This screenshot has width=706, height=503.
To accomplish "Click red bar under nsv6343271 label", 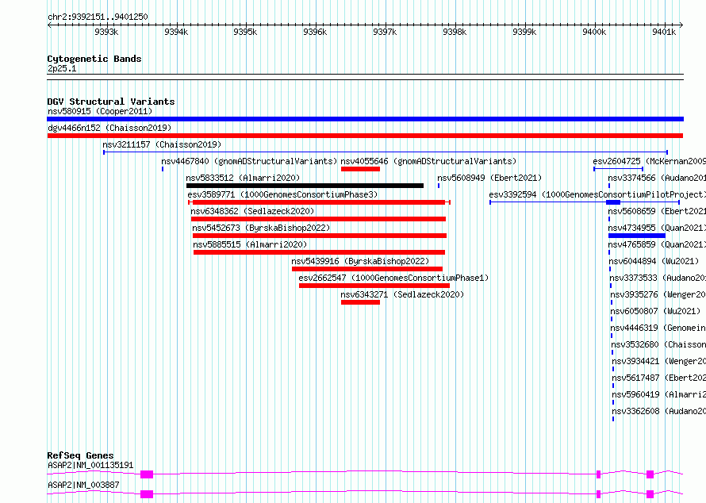I will click(x=360, y=302).
